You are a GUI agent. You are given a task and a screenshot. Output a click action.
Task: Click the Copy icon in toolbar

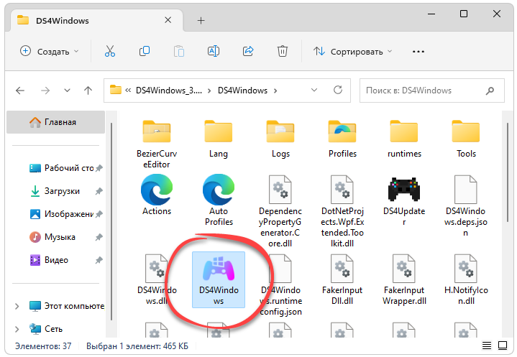click(145, 52)
